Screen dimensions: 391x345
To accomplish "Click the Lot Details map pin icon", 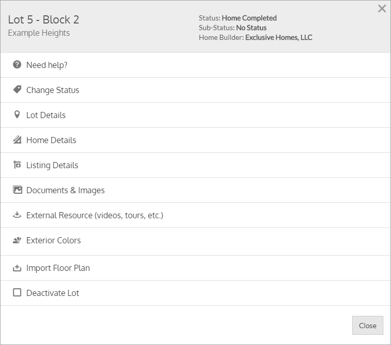I will pos(17,115).
